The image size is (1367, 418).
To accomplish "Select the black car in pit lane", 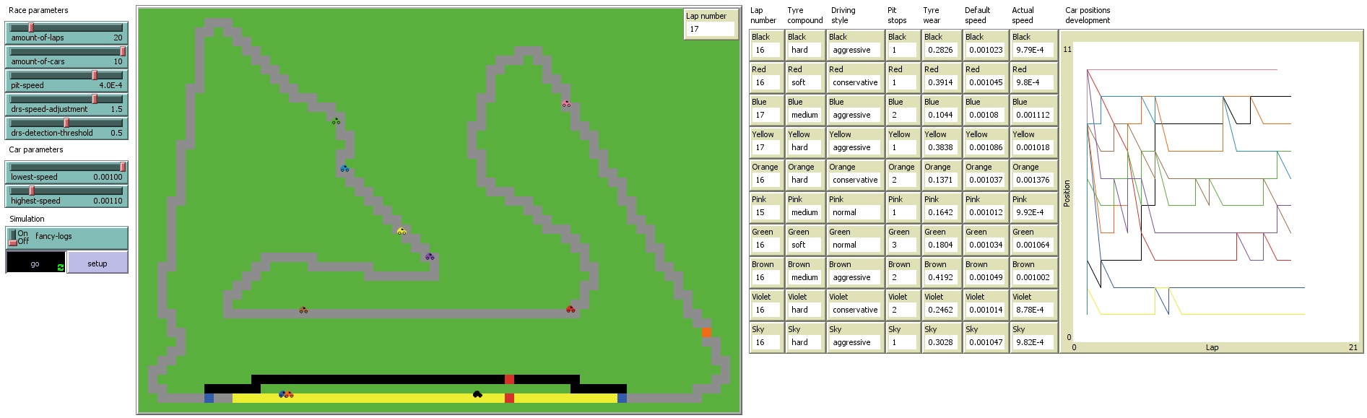I will 477,394.
